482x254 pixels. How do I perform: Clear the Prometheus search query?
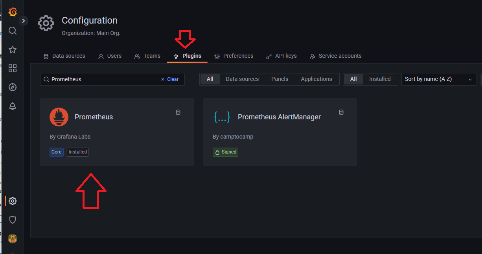[x=169, y=79]
